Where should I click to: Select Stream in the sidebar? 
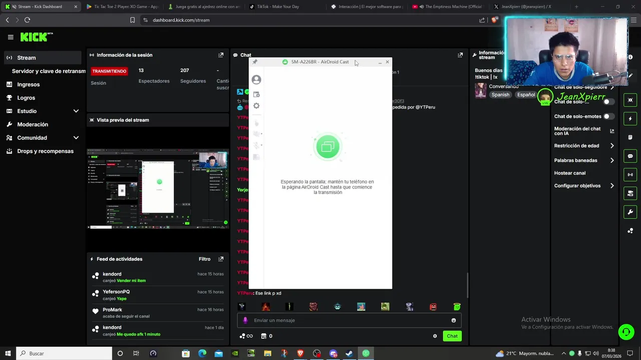pyautogui.click(x=42, y=57)
